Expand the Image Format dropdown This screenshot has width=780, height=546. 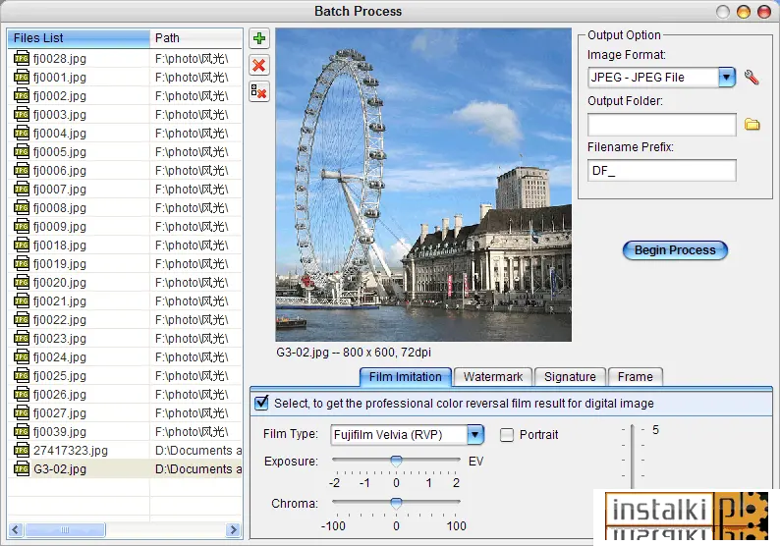[727, 78]
